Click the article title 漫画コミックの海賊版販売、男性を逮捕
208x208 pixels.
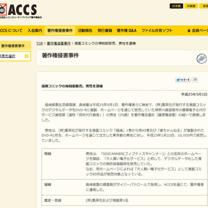coord(72,86)
